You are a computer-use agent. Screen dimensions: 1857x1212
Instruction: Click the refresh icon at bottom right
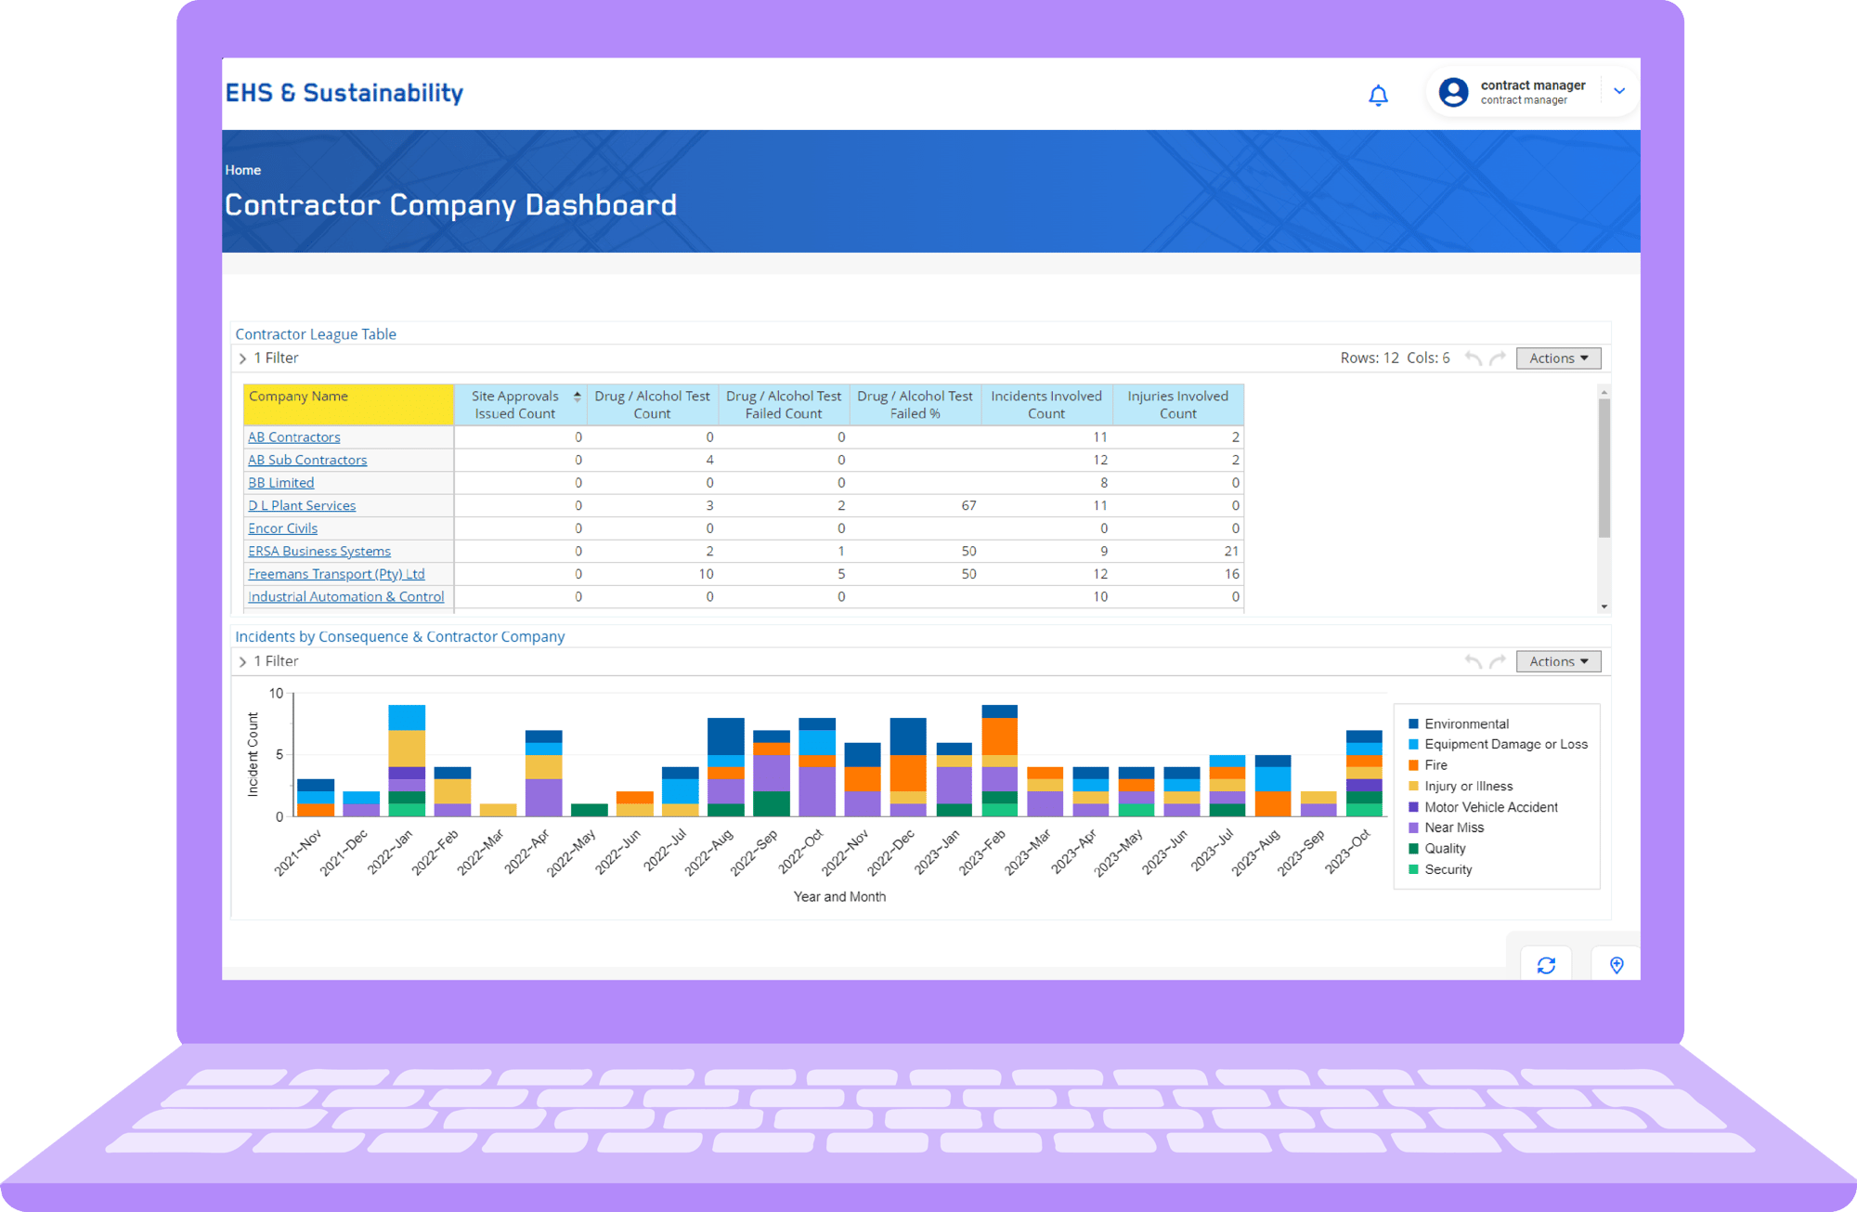click(x=1546, y=965)
